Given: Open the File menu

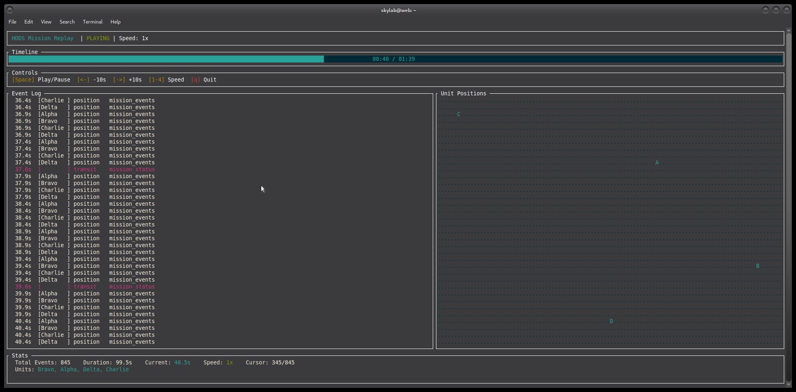Looking at the screenshot, I should 12,22.
